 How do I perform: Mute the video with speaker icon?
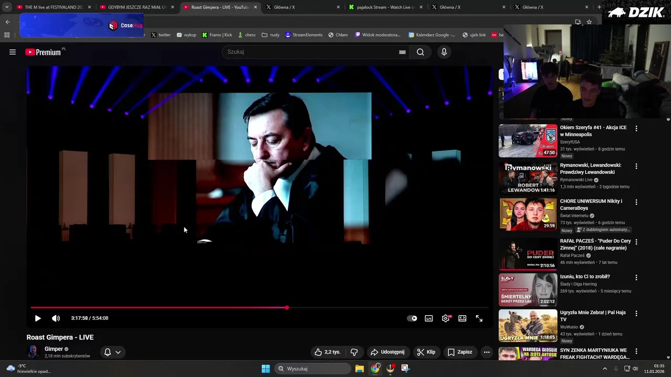pyautogui.click(x=56, y=318)
